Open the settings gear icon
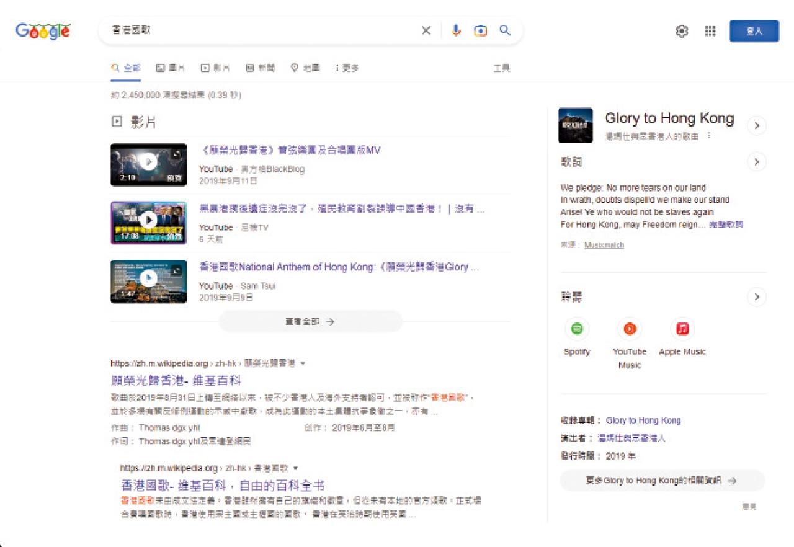 coord(682,31)
